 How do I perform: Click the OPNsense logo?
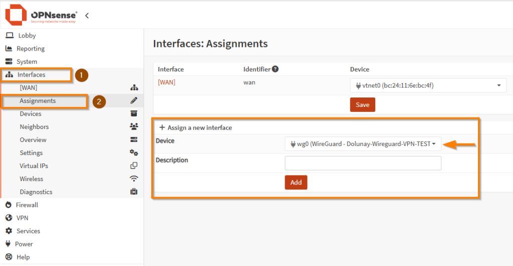41,15
